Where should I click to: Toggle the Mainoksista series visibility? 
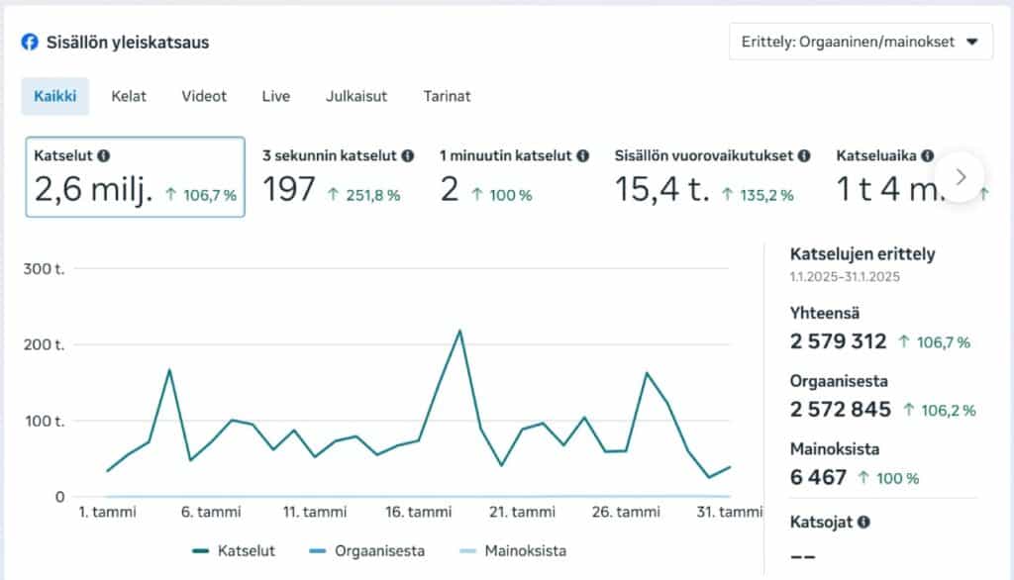[525, 550]
